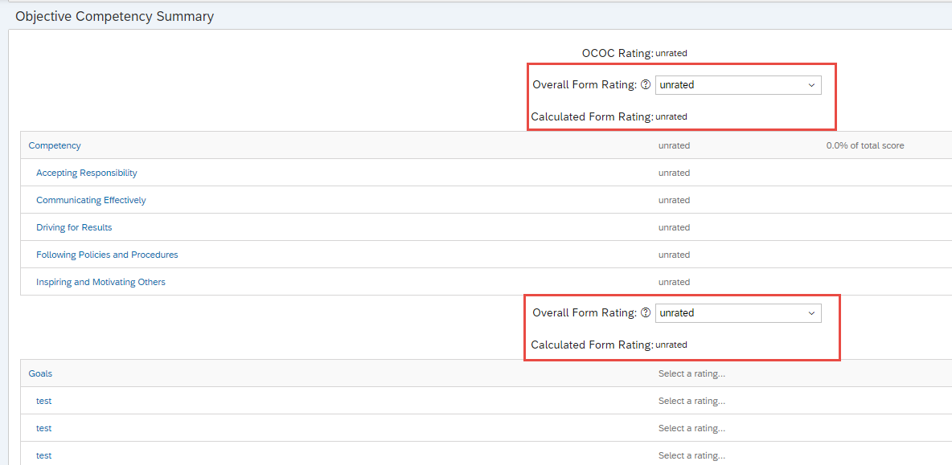Open the Accepting Responsibility competency link
The image size is (952, 465).
click(x=87, y=173)
